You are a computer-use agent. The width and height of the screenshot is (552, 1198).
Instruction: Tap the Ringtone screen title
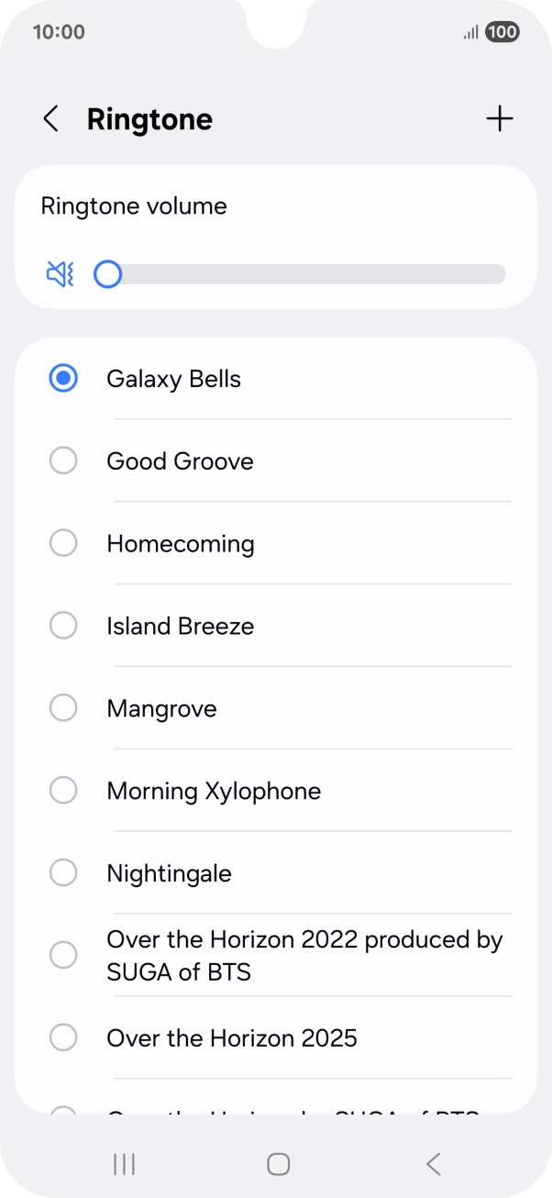click(149, 118)
